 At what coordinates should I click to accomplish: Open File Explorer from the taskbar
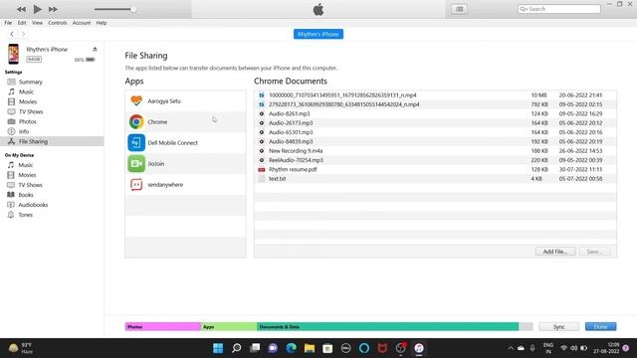coord(310,348)
